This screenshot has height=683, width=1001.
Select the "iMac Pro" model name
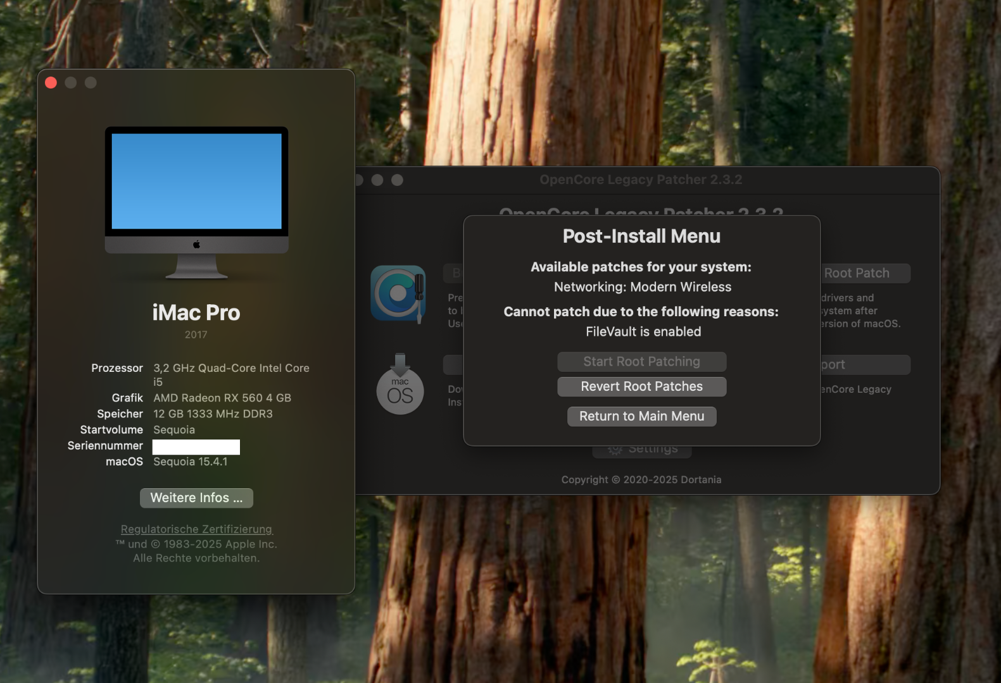tap(196, 312)
